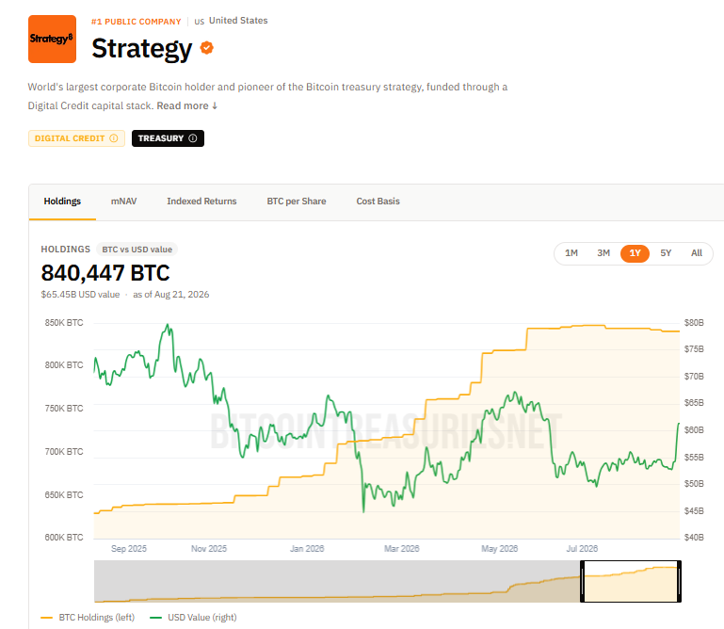
Task: Click the highlighted window in chart navigator
Action: coord(631,581)
